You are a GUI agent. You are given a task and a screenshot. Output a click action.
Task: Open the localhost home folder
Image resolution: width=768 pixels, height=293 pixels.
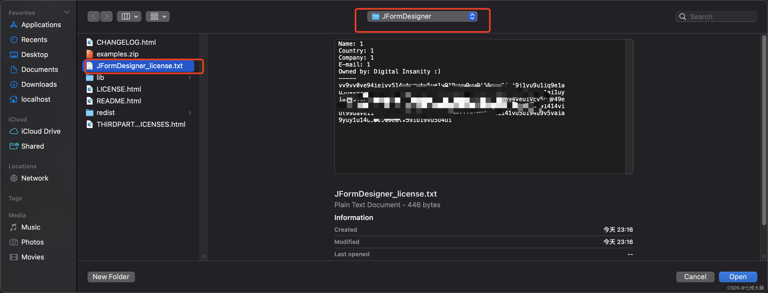pyautogui.click(x=30, y=99)
